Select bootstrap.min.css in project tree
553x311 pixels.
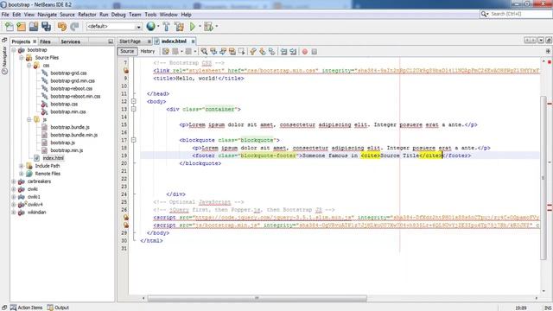(x=68, y=111)
